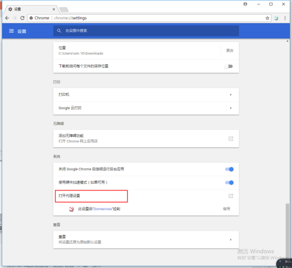Viewport: 292px width, 268px height.
Task: Click the network speed widget in the corner
Action: 285,264
